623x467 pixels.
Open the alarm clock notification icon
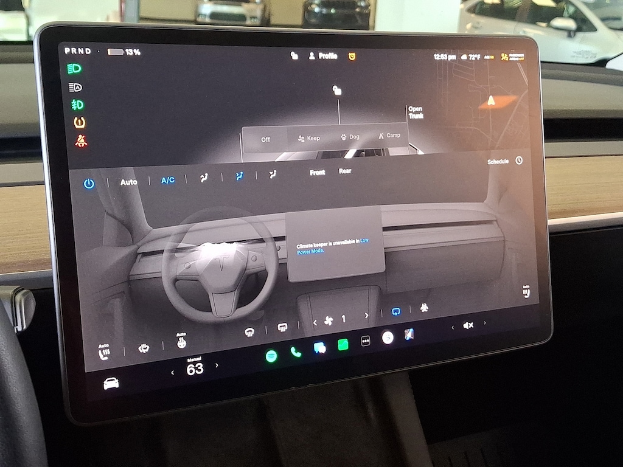coord(352,57)
